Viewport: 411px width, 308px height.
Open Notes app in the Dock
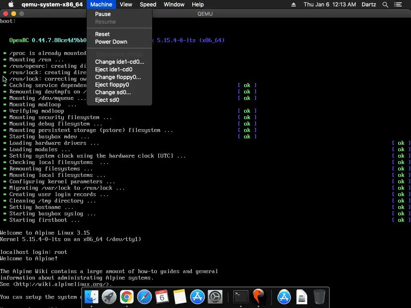pos(179,297)
